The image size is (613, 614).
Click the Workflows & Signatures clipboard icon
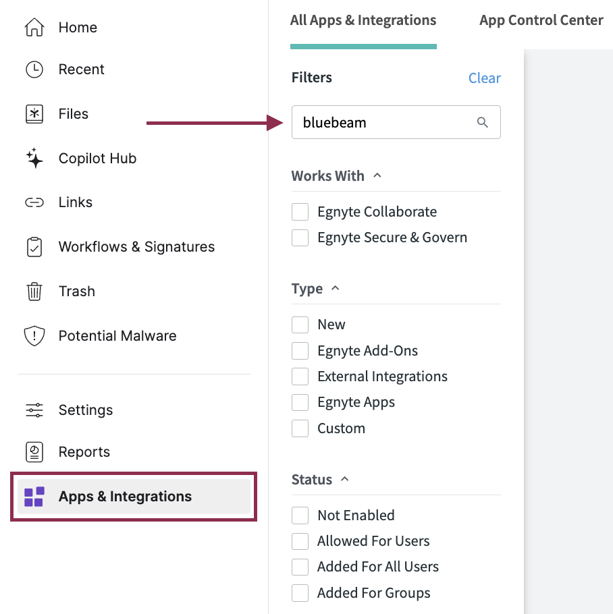coord(34,247)
